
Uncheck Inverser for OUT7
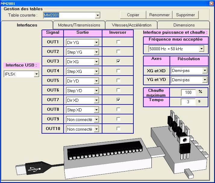[x=118, y=100]
